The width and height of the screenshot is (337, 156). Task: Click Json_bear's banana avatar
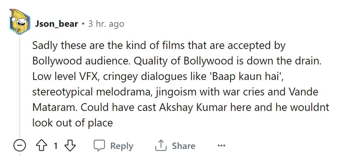click(x=19, y=22)
